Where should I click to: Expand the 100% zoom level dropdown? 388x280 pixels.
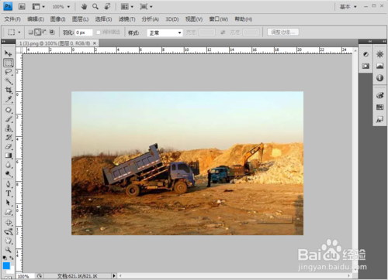click(x=61, y=7)
